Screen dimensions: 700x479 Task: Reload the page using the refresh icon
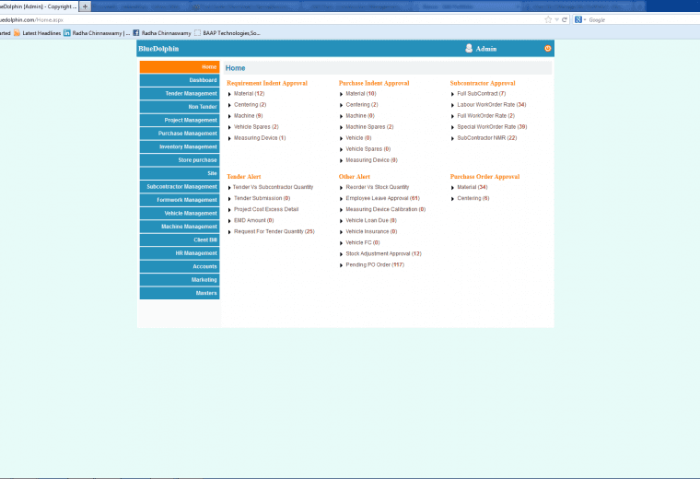[563, 19]
